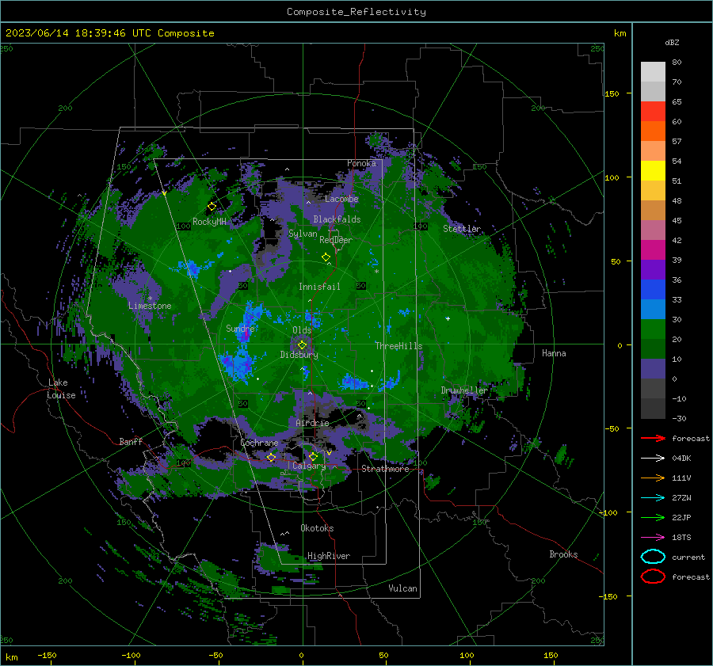Click the Hanna label
This screenshot has height=666, width=713.
point(554,353)
